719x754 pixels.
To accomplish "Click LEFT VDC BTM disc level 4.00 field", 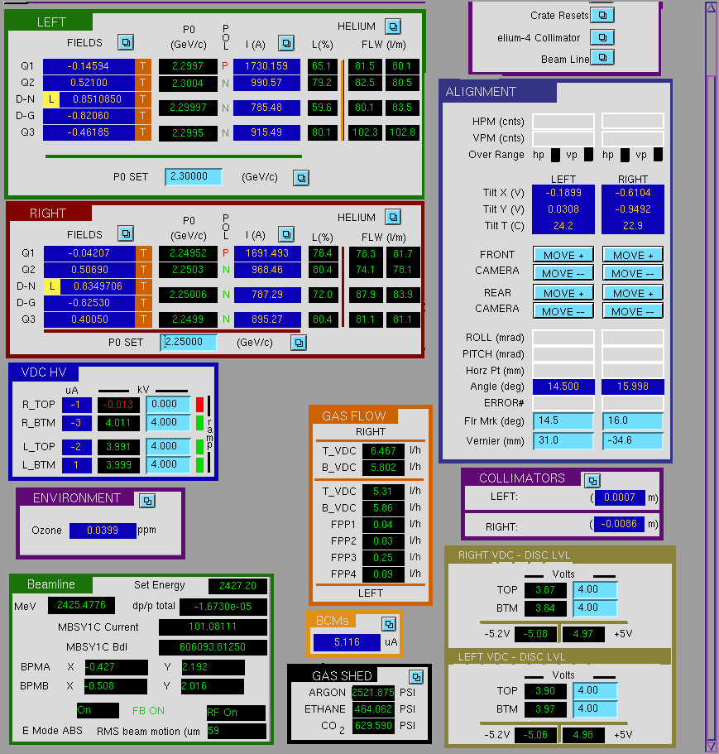I will click(x=595, y=709).
